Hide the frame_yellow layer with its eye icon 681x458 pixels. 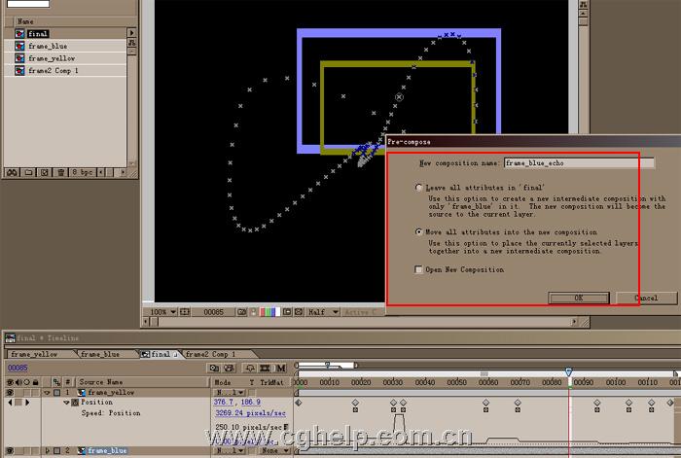coord(10,393)
